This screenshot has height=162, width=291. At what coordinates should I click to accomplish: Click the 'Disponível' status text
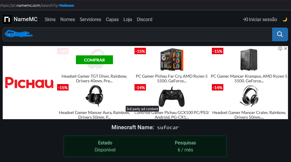tap(105, 150)
